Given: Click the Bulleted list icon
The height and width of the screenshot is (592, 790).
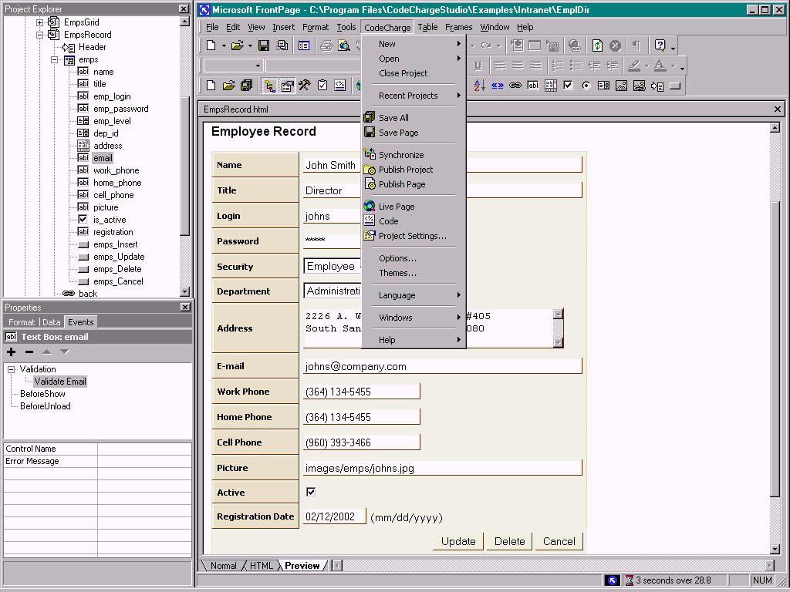Looking at the screenshot, I should (576, 66).
